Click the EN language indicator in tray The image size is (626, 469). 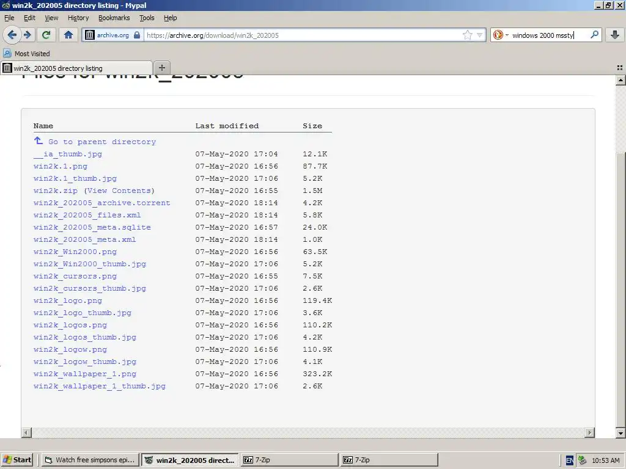570,460
